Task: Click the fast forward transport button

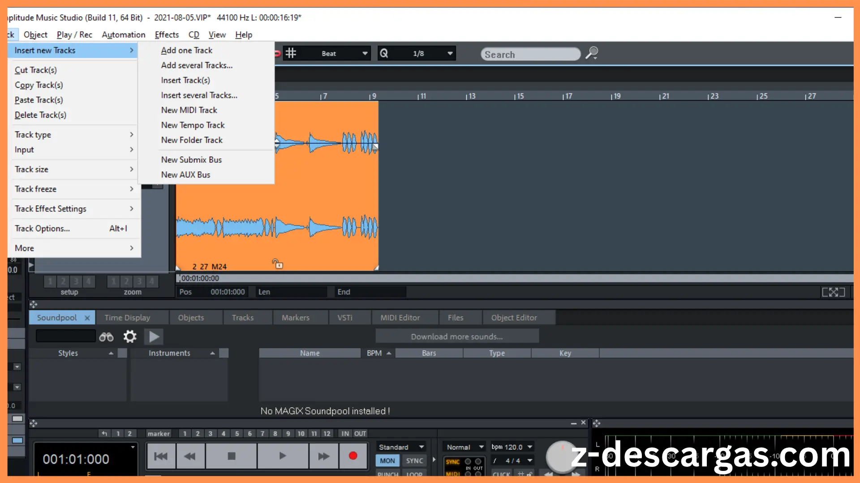Action: tap(323, 456)
